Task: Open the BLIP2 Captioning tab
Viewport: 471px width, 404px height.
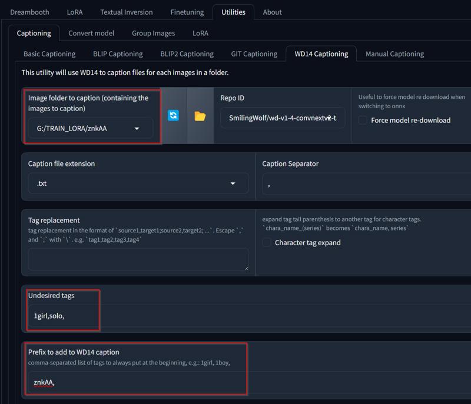Action: click(x=187, y=54)
